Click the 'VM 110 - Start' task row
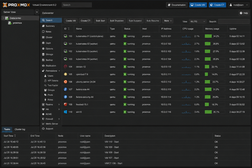Viewport: 252px width, 168px height. 126,142
